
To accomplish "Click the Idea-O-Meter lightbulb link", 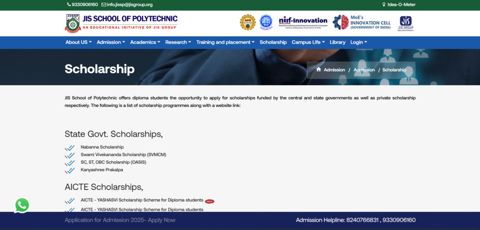I will coord(399,5).
